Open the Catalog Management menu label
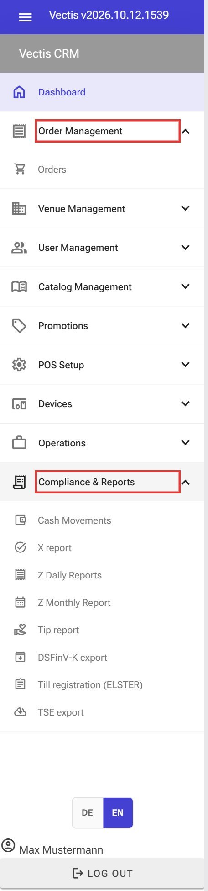 [85, 287]
